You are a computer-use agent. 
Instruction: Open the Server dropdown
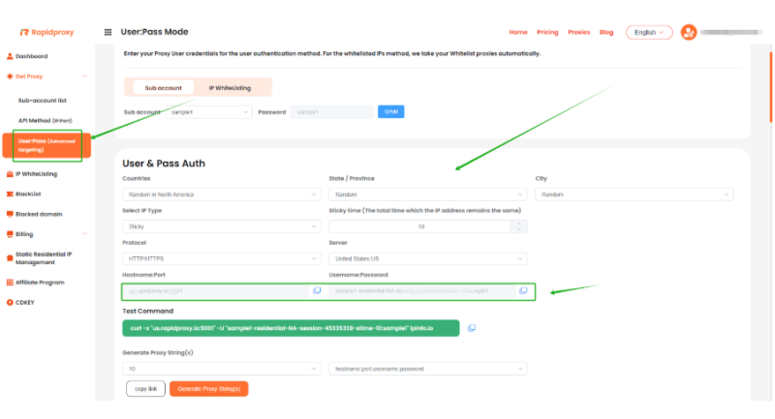pos(427,258)
